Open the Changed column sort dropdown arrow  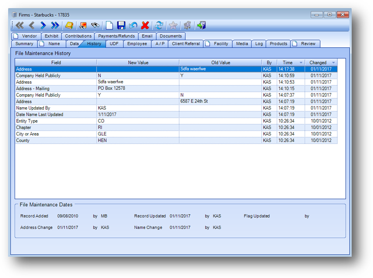333,63
